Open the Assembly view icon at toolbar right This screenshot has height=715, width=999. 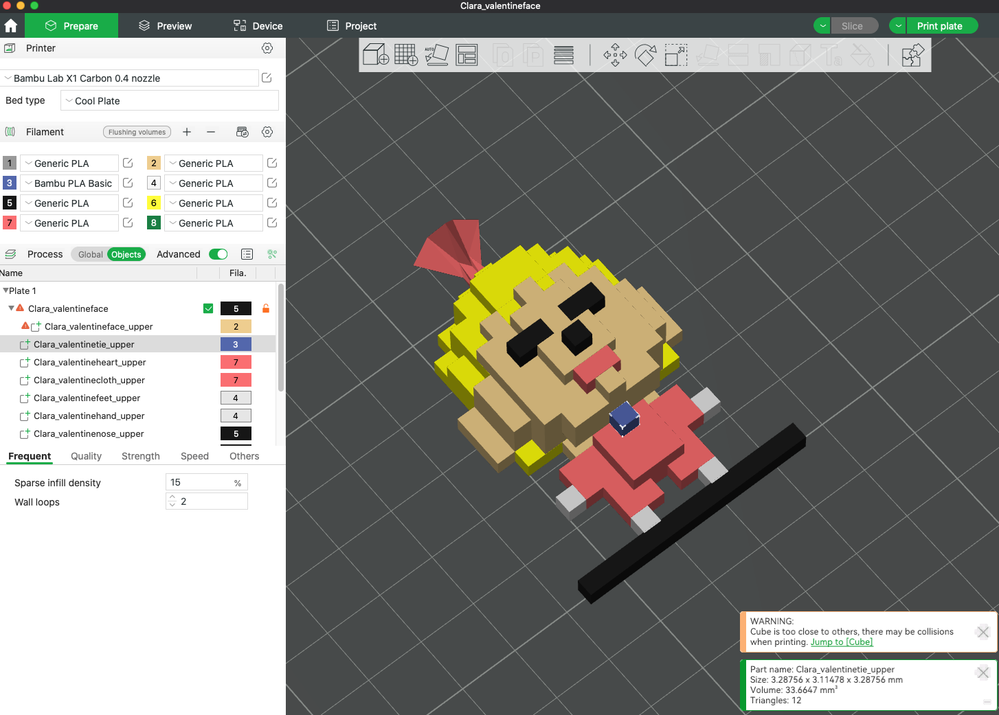click(x=912, y=55)
